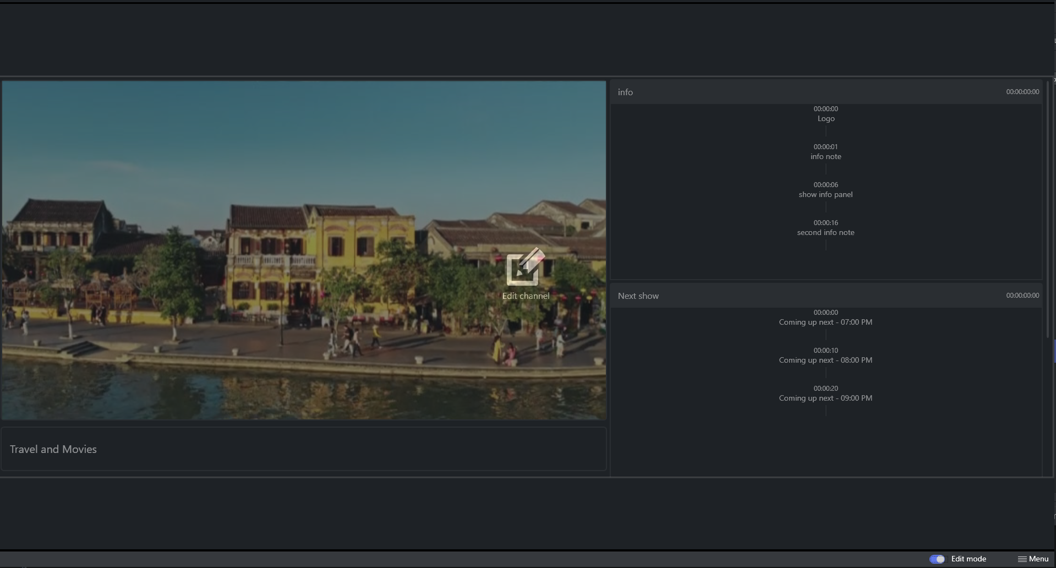Turn off the Edit mode switch
The image size is (1056, 568).
tap(937, 559)
